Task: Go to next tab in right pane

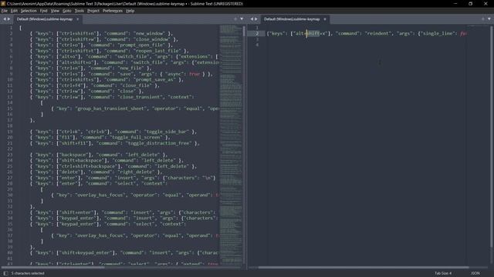Action: coord(255,19)
